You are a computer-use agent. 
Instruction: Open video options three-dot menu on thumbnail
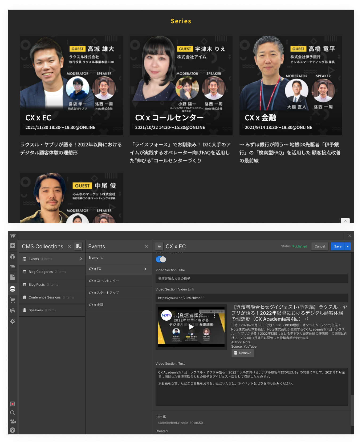pyautogui.click(x=215, y=316)
